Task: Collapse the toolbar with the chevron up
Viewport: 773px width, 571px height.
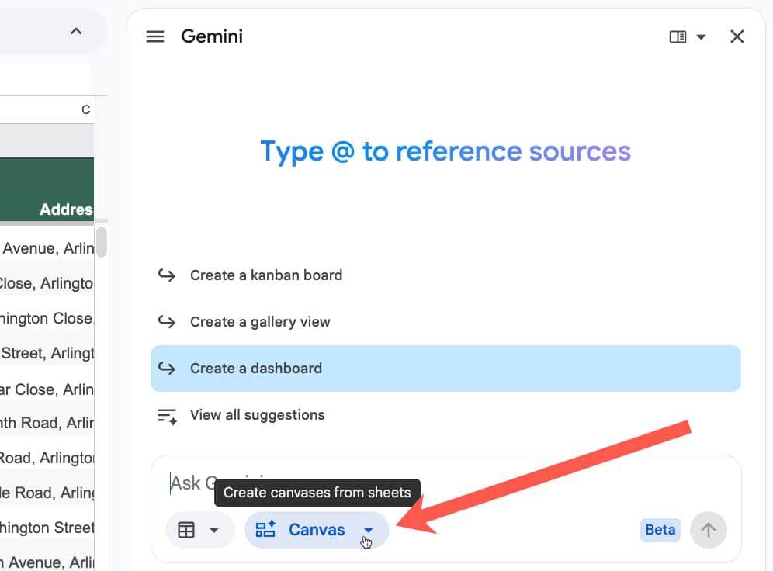Action: [76, 32]
